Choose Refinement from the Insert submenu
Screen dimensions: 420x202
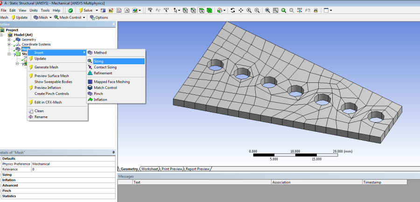coord(116,73)
